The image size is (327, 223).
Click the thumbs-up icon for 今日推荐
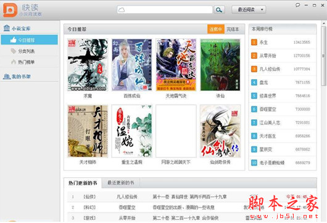(x=14, y=40)
